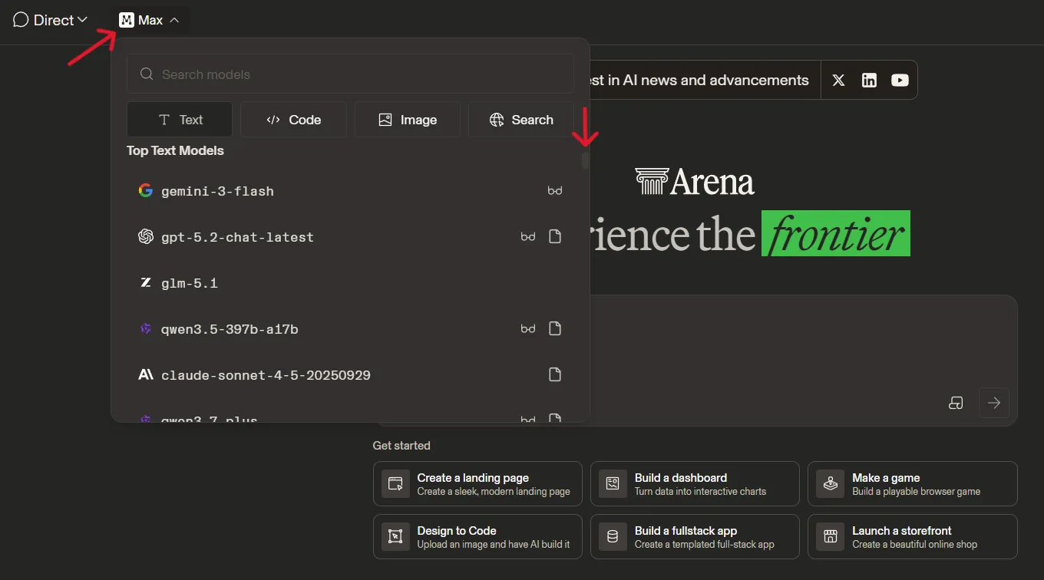This screenshot has height=580, width=1044.
Task: Choose the Design to Code card
Action: 477,537
